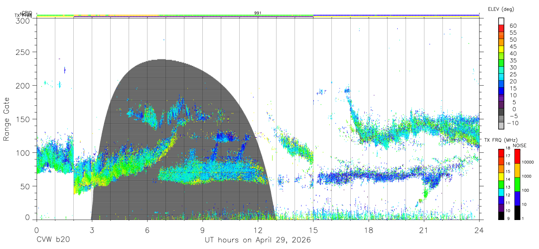Click the yellow 1000–10000 NOISE swatch
The width and height of the screenshot is (539, 249).
517,170
